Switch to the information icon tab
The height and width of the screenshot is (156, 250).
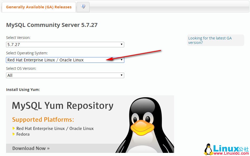[x=83, y=7]
